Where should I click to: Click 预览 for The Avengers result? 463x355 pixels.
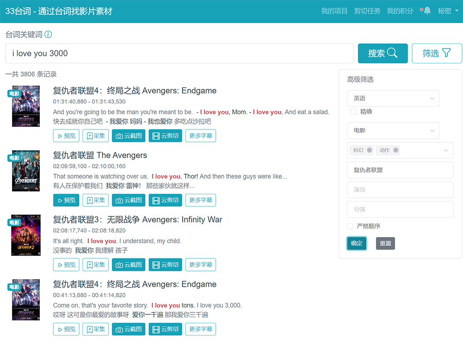(66, 200)
